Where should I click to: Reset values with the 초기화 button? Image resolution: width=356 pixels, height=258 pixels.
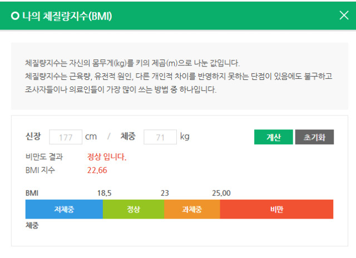pyautogui.click(x=314, y=137)
